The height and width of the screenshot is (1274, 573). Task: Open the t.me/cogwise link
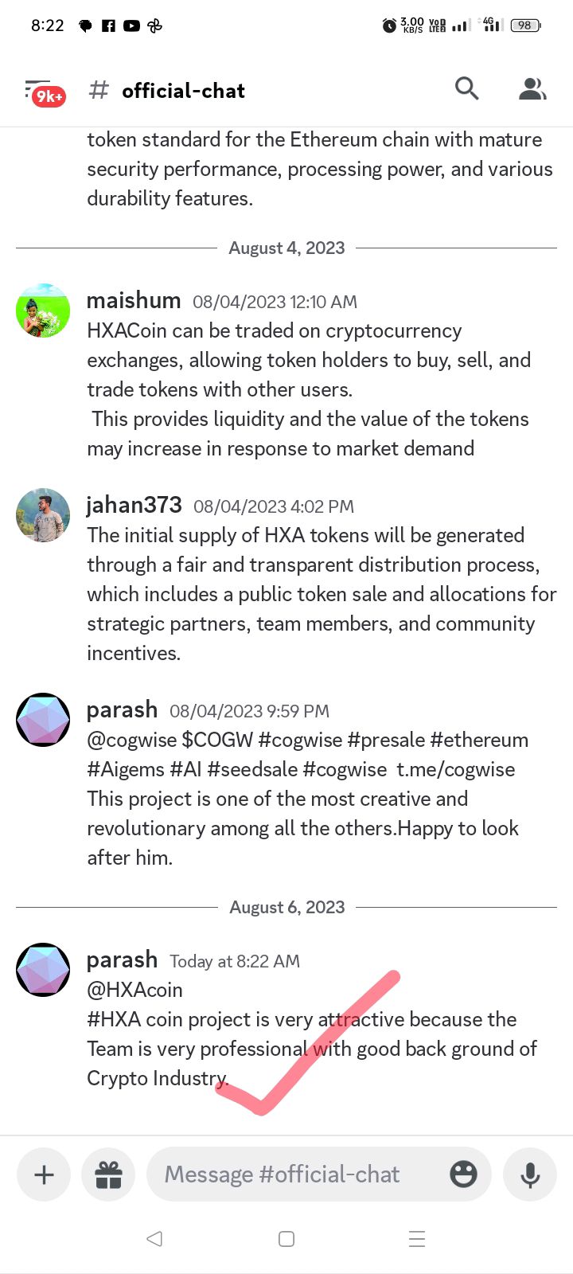click(456, 769)
